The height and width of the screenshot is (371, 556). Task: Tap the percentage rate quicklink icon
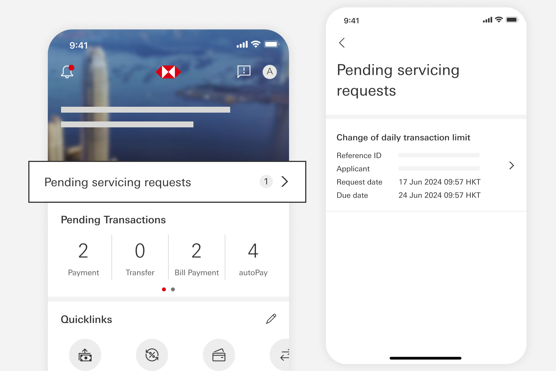coord(152,355)
